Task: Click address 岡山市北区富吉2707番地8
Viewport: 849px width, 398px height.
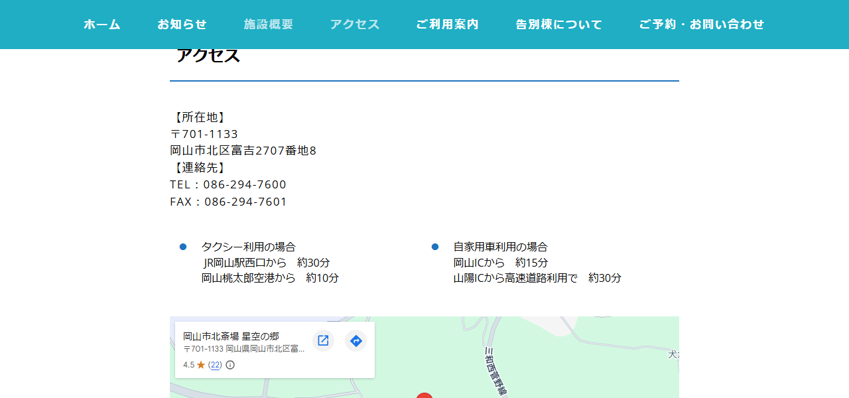Action: click(243, 151)
